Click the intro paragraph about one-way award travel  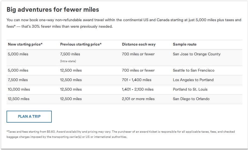tap(124, 23)
